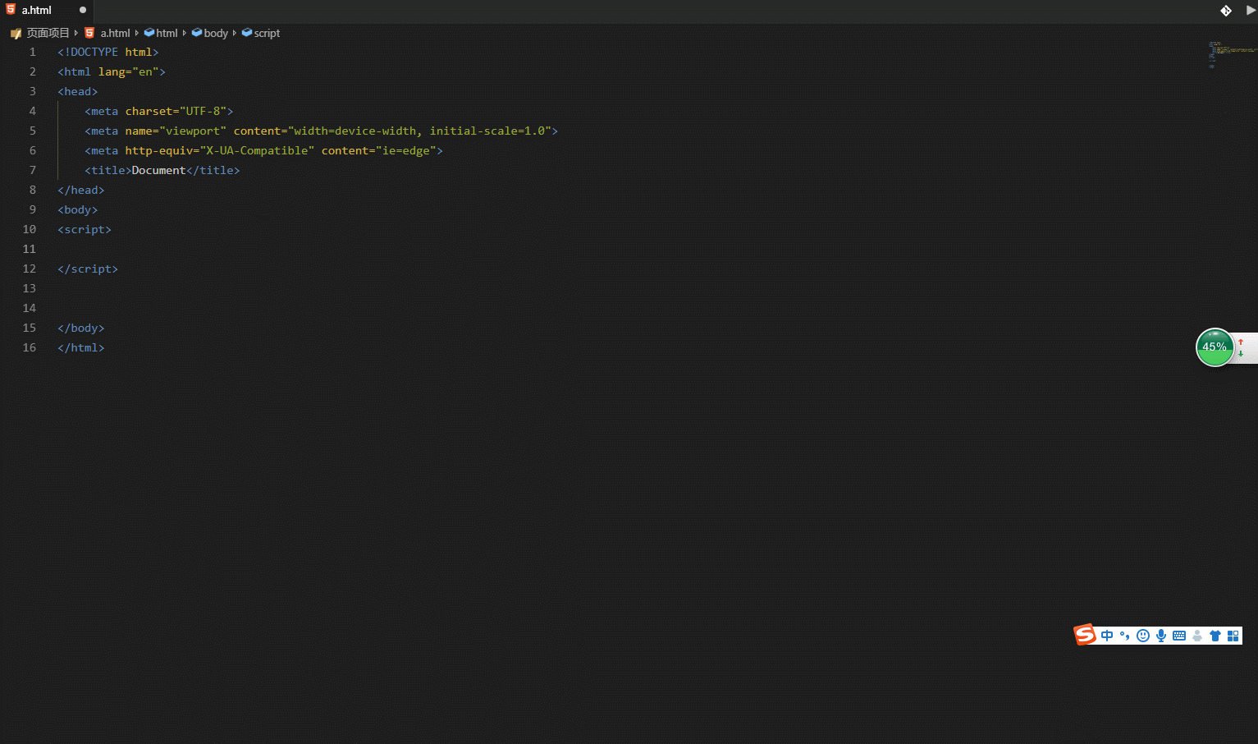Click the user account icon on IME bar
This screenshot has width=1258, height=744.
(x=1197, y=636)
